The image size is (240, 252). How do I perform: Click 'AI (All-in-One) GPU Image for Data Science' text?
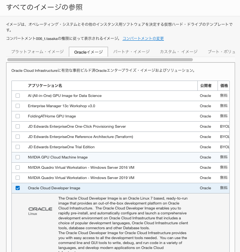point(65,96)
